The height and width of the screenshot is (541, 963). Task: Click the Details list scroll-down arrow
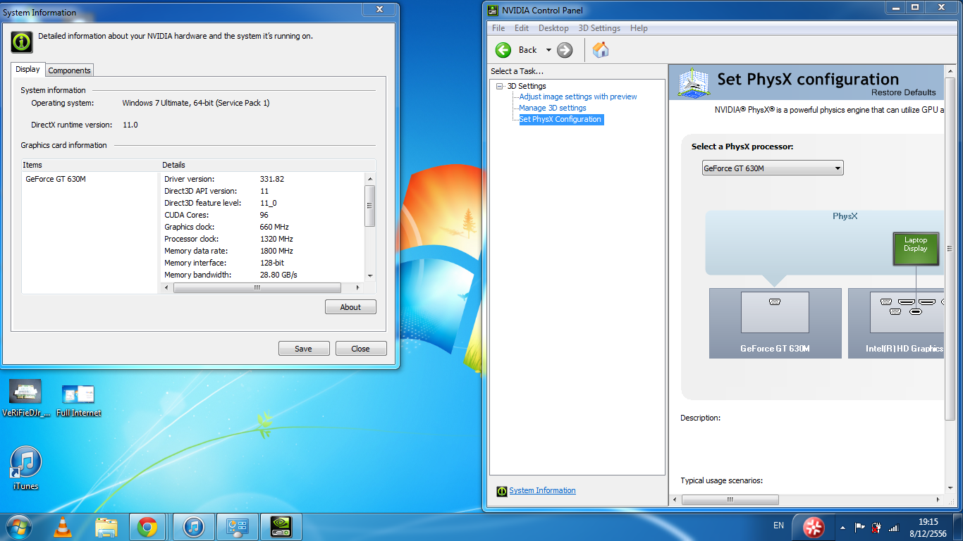coord(370,276)
